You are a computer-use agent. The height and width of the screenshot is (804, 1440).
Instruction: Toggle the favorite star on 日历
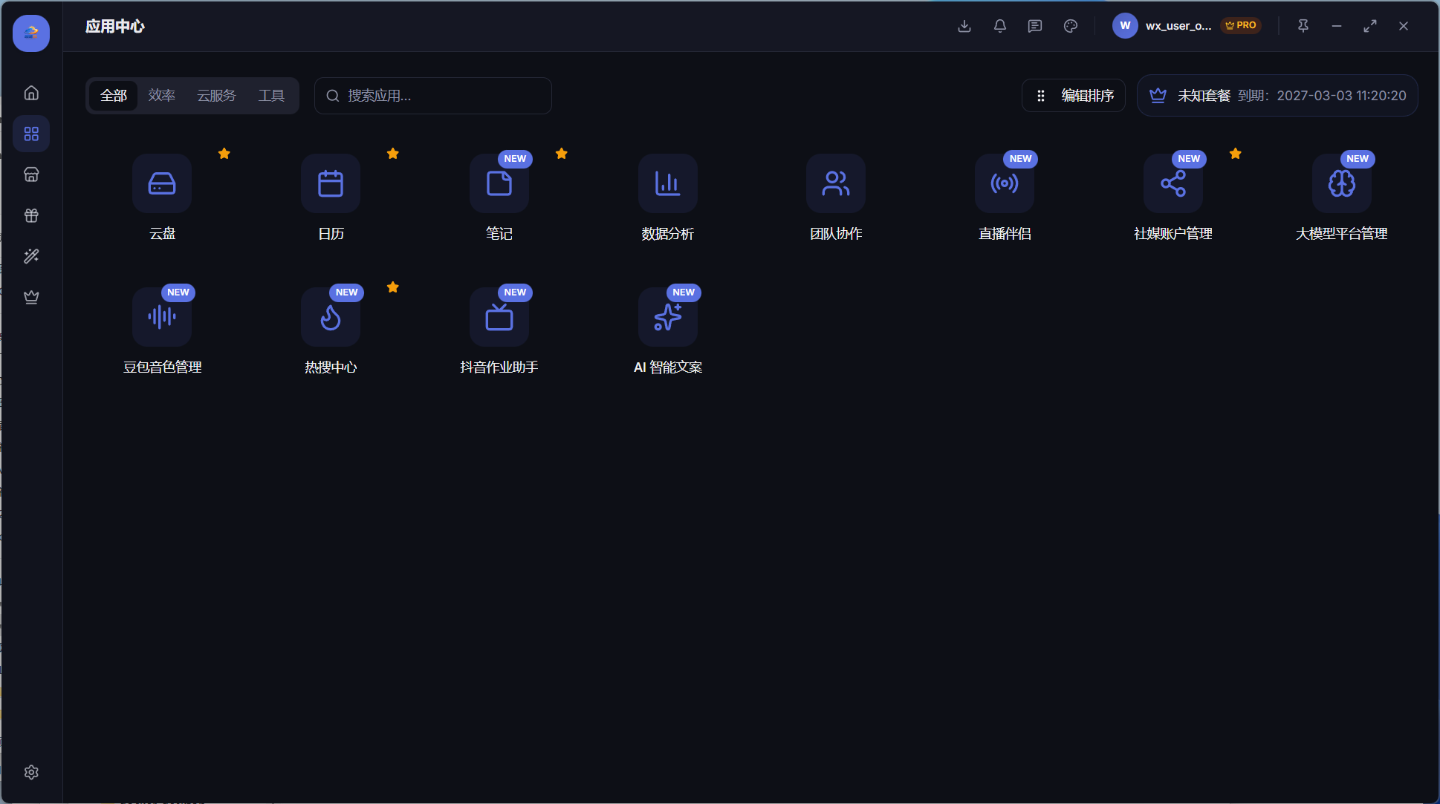(393, 154)
